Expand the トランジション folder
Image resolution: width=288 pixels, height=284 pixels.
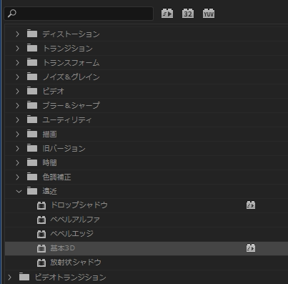[x=17, y=49]
